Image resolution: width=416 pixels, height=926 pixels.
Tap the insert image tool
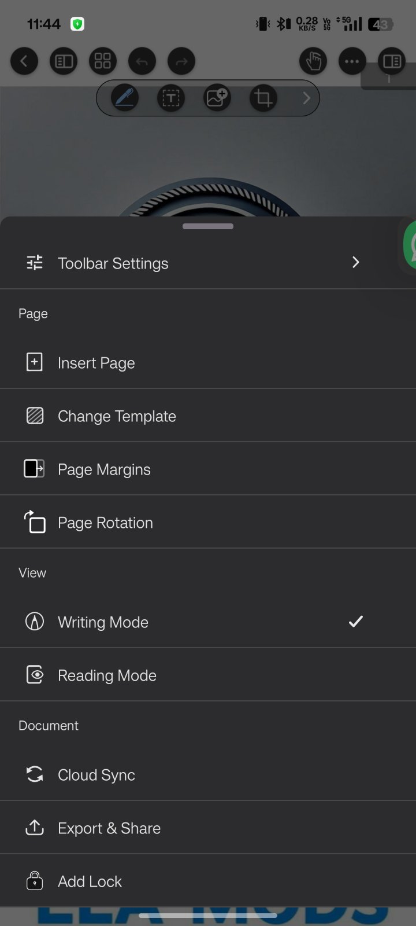coord(217,98)
